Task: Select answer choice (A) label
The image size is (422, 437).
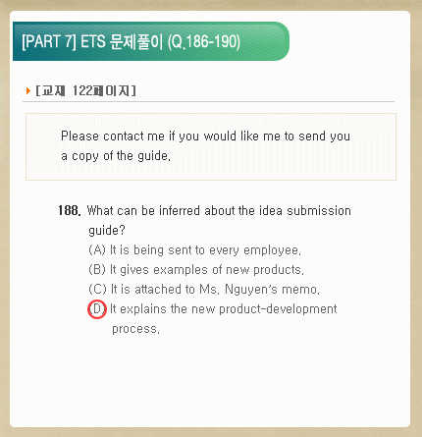Action: pyautogui.click(x=97, y=250)
